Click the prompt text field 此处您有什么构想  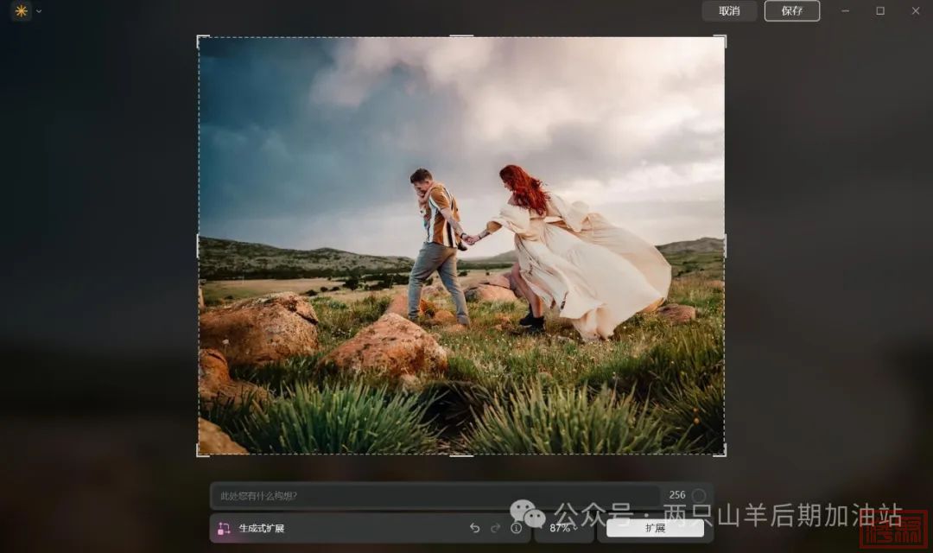click(x=432, y=496)
